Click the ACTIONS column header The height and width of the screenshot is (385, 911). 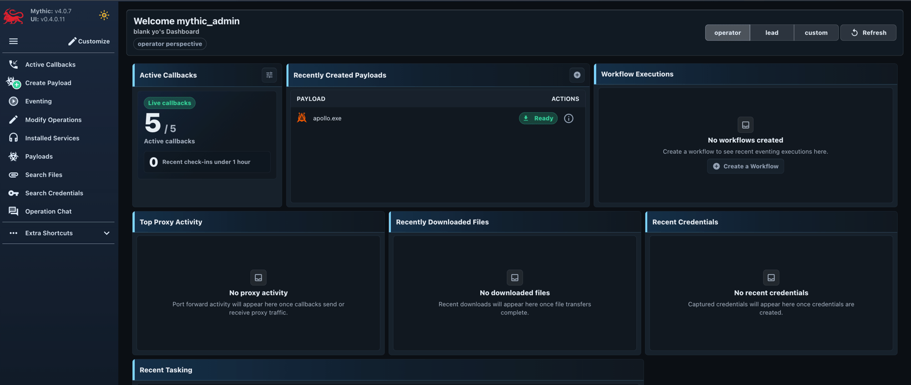click(565, 99)
